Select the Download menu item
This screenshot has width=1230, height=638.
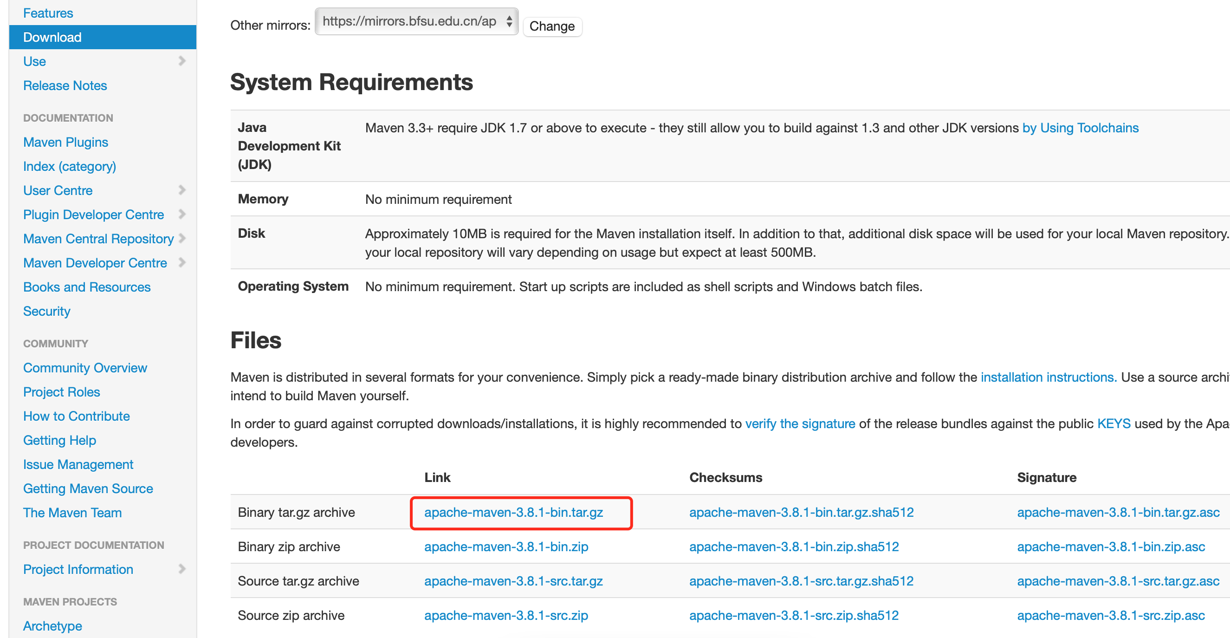pos(103,37)
